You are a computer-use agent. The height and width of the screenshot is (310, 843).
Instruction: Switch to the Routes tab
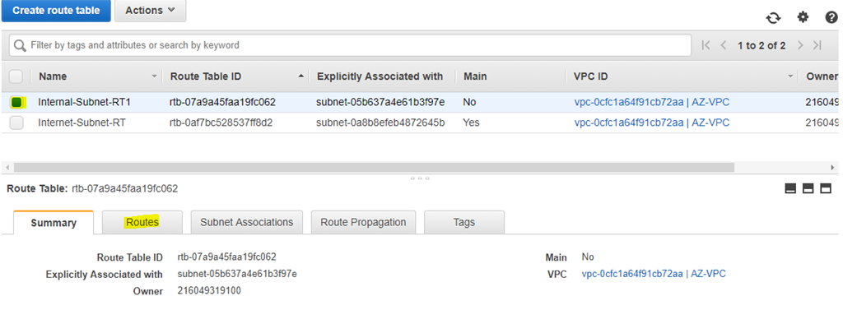[x=142, y=222]
